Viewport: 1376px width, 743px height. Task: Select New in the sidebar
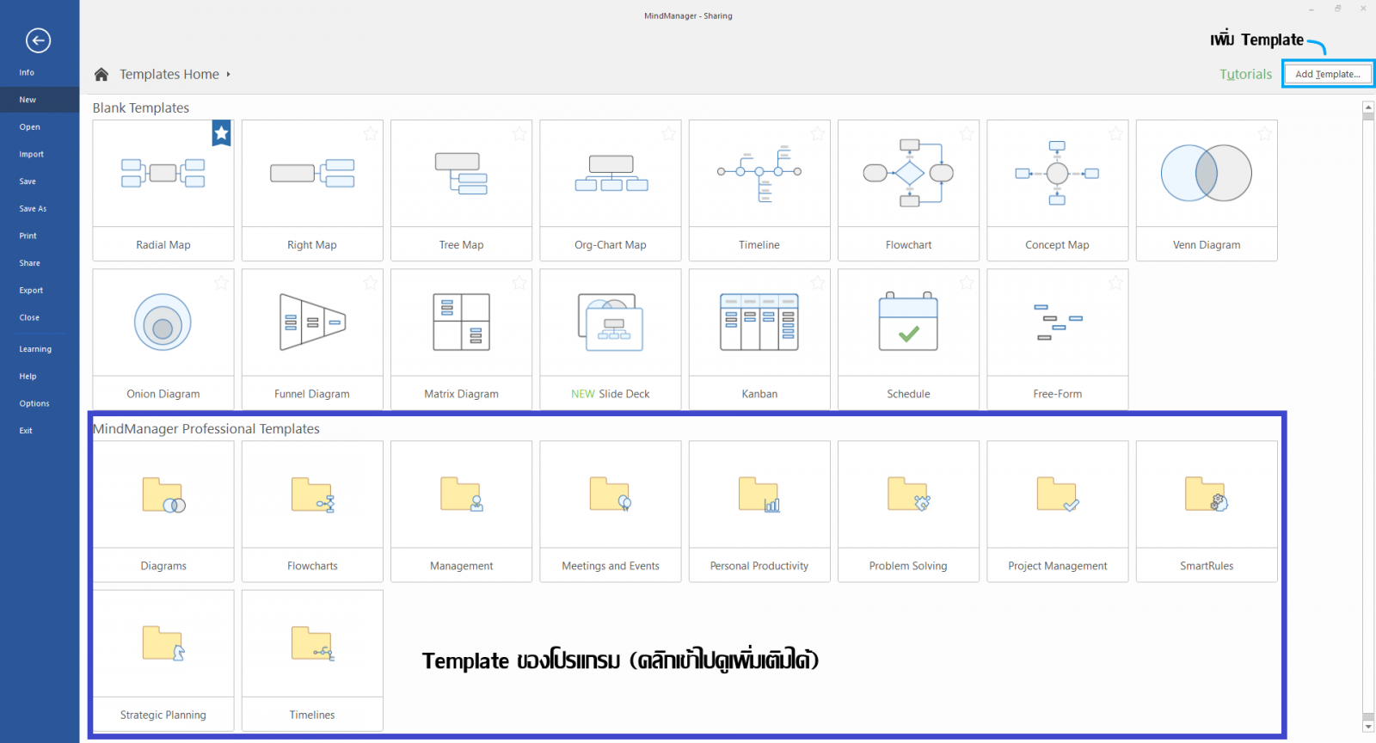tap(40, 100)
